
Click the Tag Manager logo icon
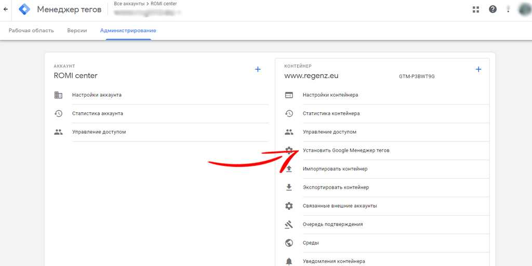[x=24, y=9]
